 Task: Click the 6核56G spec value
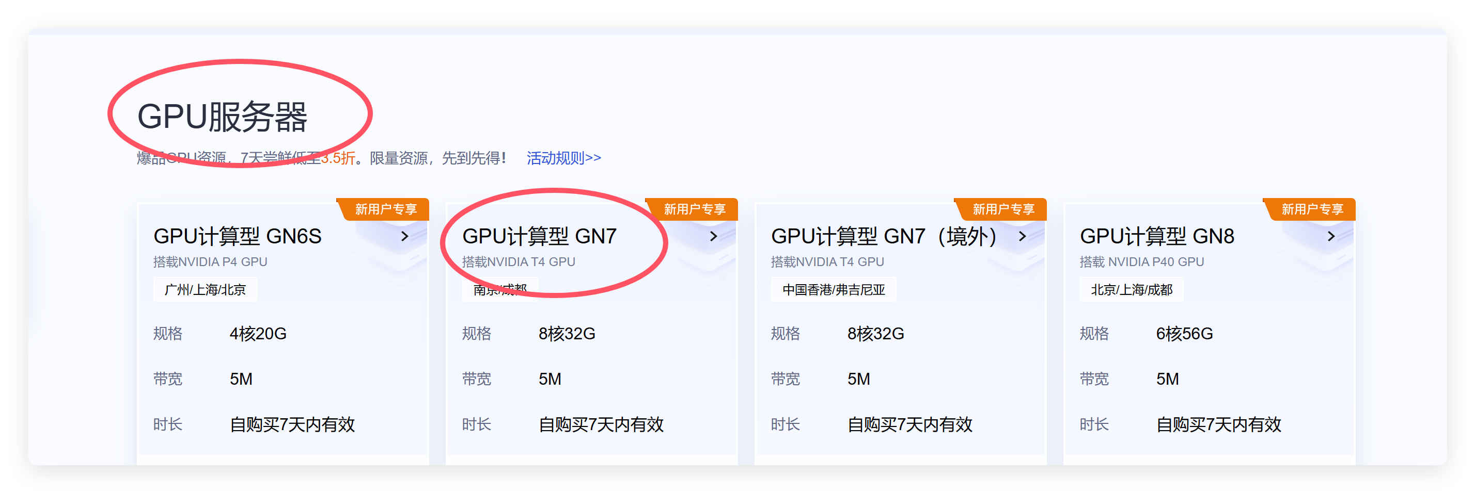pos(1185,334)
